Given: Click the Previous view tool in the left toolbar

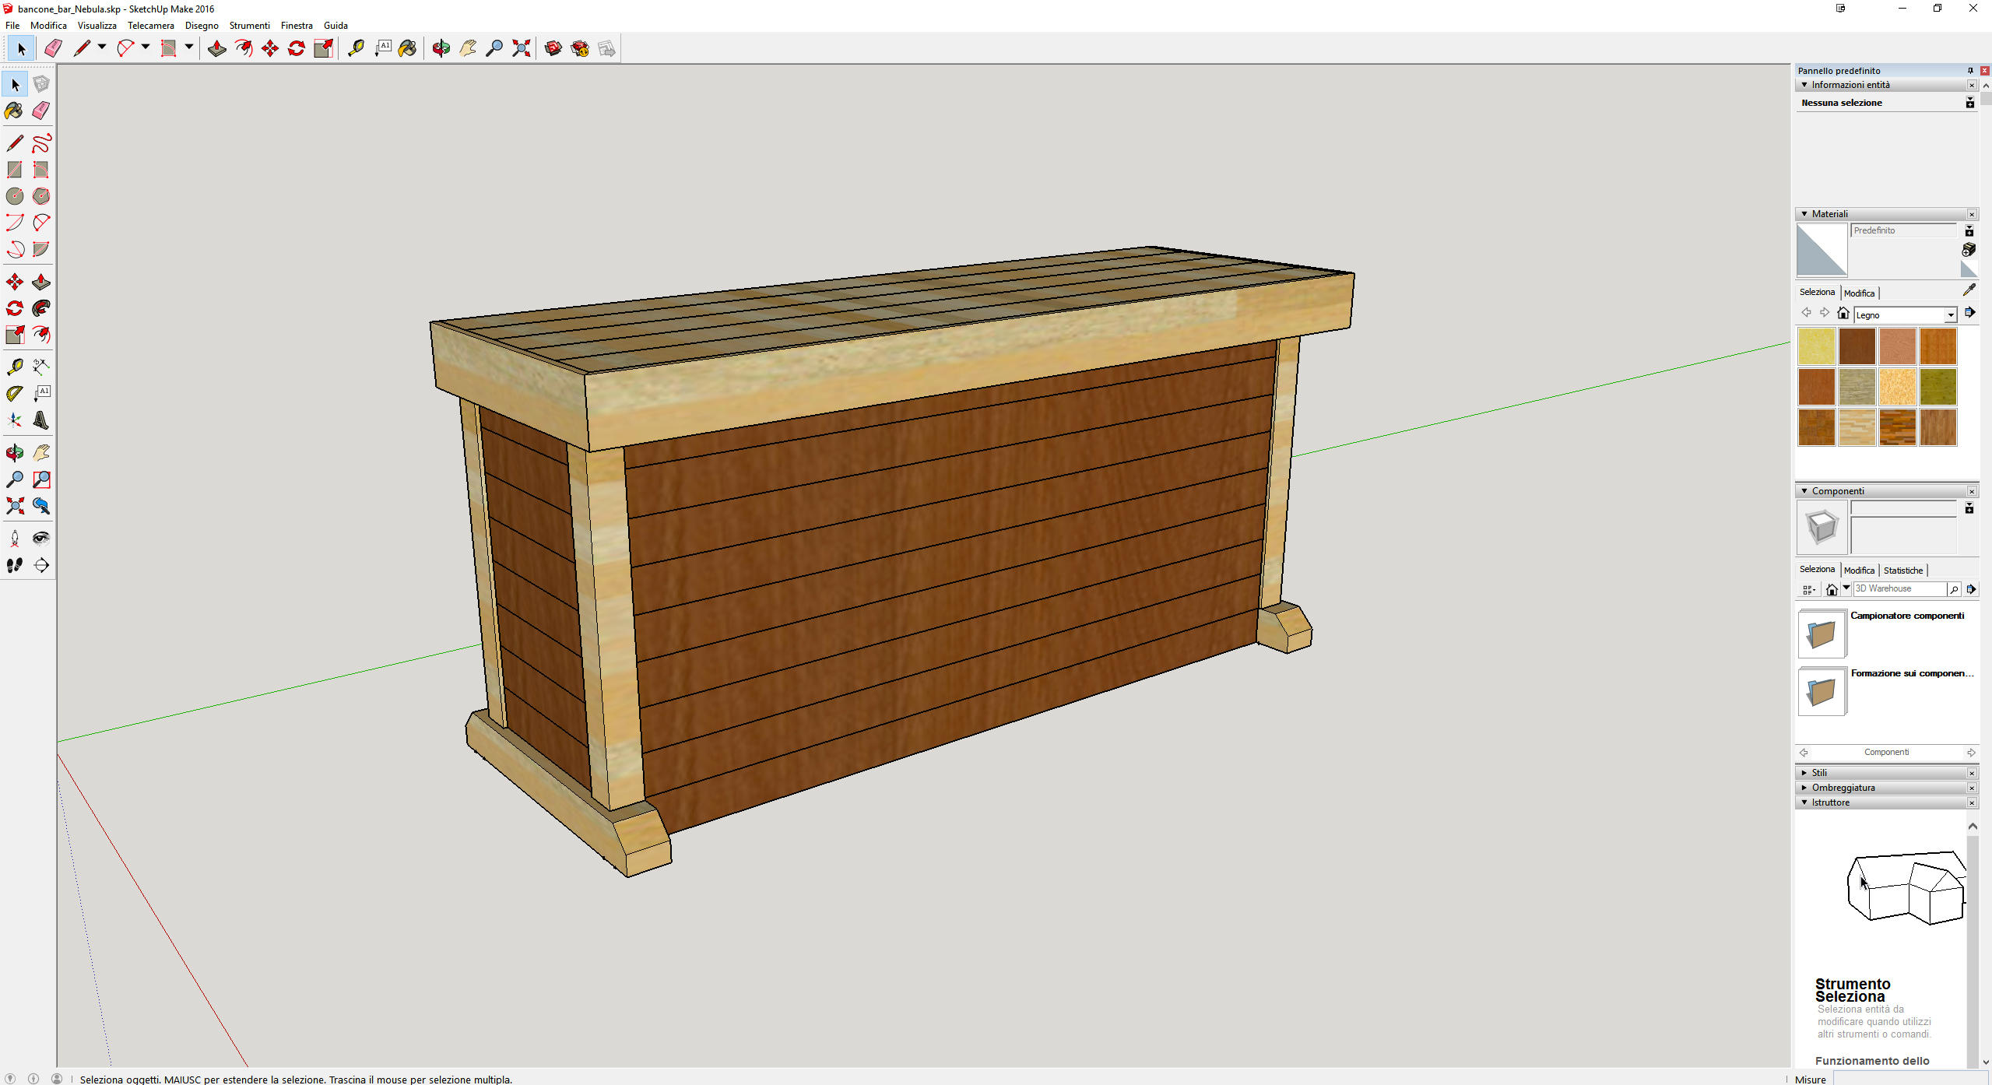Looking at the screenshot, I should coord(41,506).
